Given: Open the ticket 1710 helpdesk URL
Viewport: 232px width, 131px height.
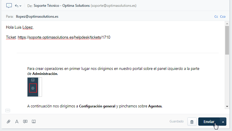Looking at the screenshot, I should 64,37.
